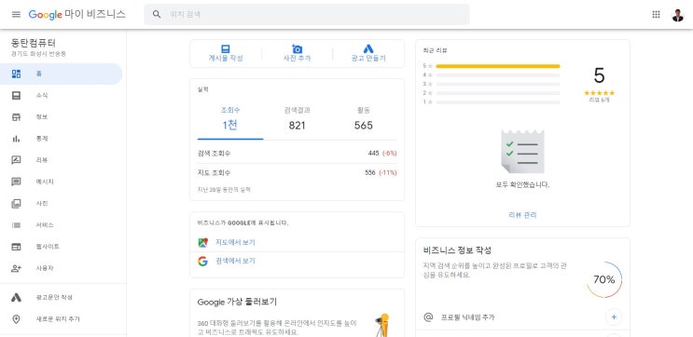693x337 pixels.
Task: Open 사용자 add-user icon in sidebar
Action: point(16,268)
